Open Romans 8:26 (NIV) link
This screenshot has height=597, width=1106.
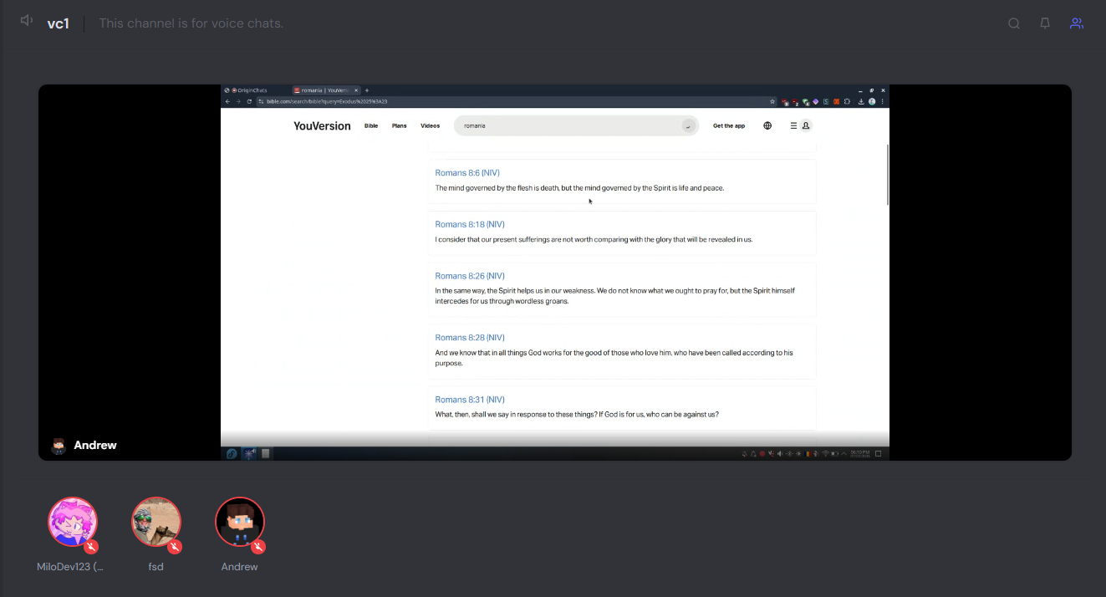click(x=470, y=276)
